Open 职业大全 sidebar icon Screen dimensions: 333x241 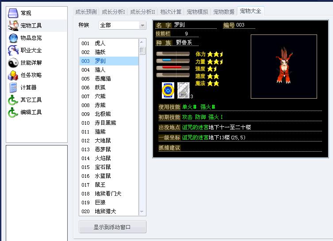13,50
